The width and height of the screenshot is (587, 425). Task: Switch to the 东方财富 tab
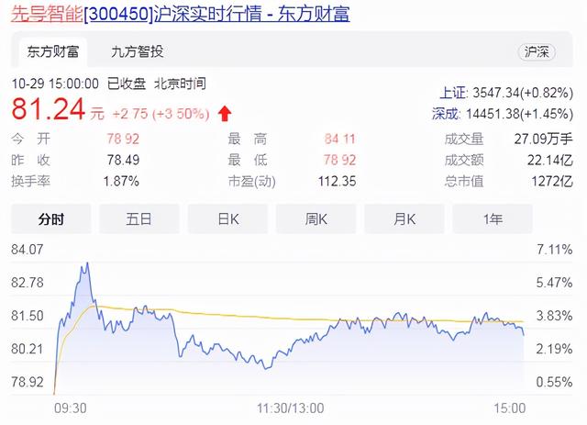pyautogui.click(x=53, y=51)
